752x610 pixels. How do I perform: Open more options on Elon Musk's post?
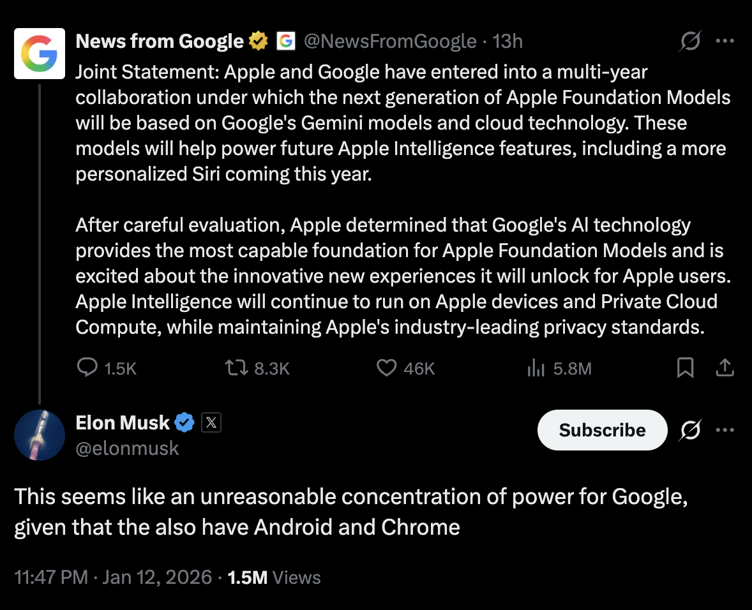(725, 431)
